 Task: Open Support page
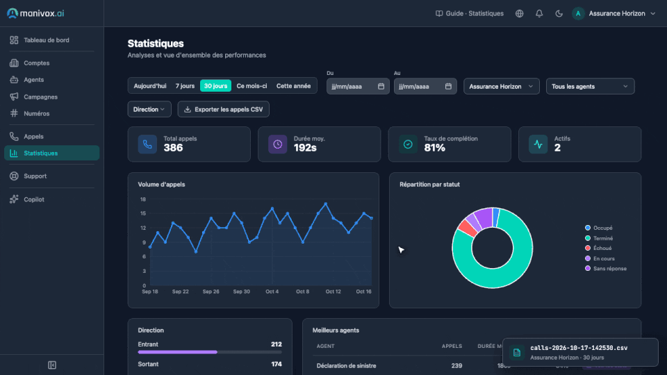(x=51, y=176)
